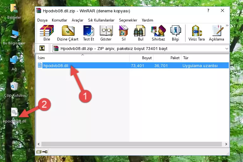Viewport: 243px width, 162px height.
Task: Select the Bu Bilgisayar desktop icon
Action: pos(14,37)
